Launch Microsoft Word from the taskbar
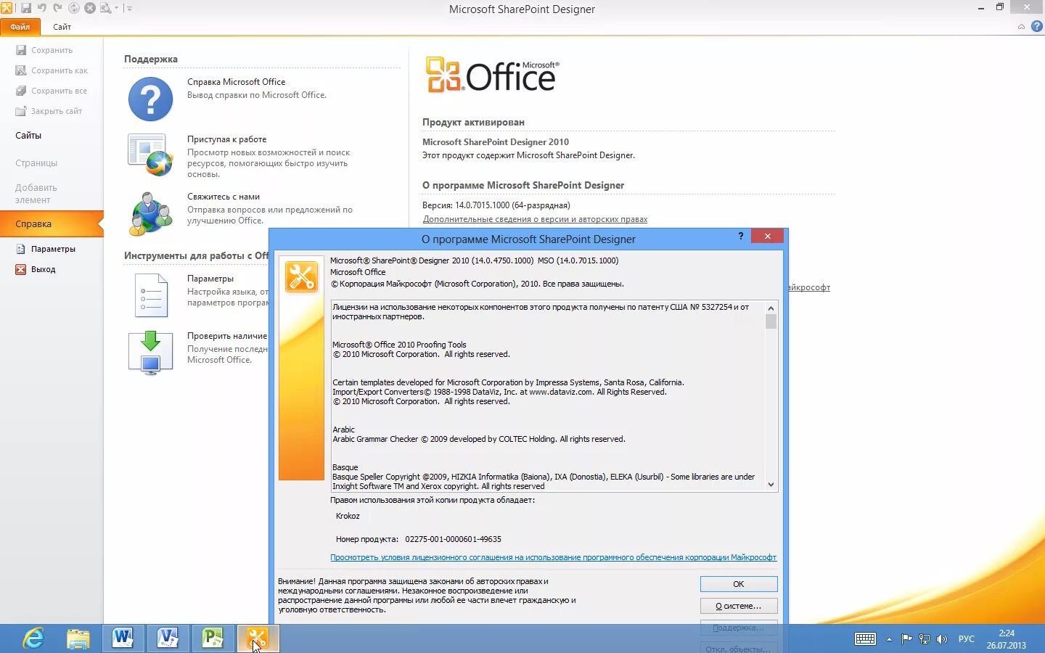The width and height of the screenshot is (1045, 653). click(123, 638)
